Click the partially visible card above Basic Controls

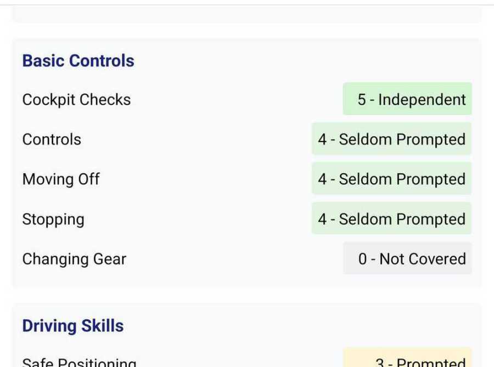246,15
